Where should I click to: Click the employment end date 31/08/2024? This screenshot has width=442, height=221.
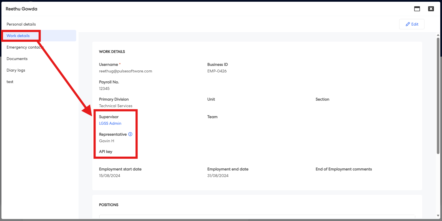tap(218, 176)
